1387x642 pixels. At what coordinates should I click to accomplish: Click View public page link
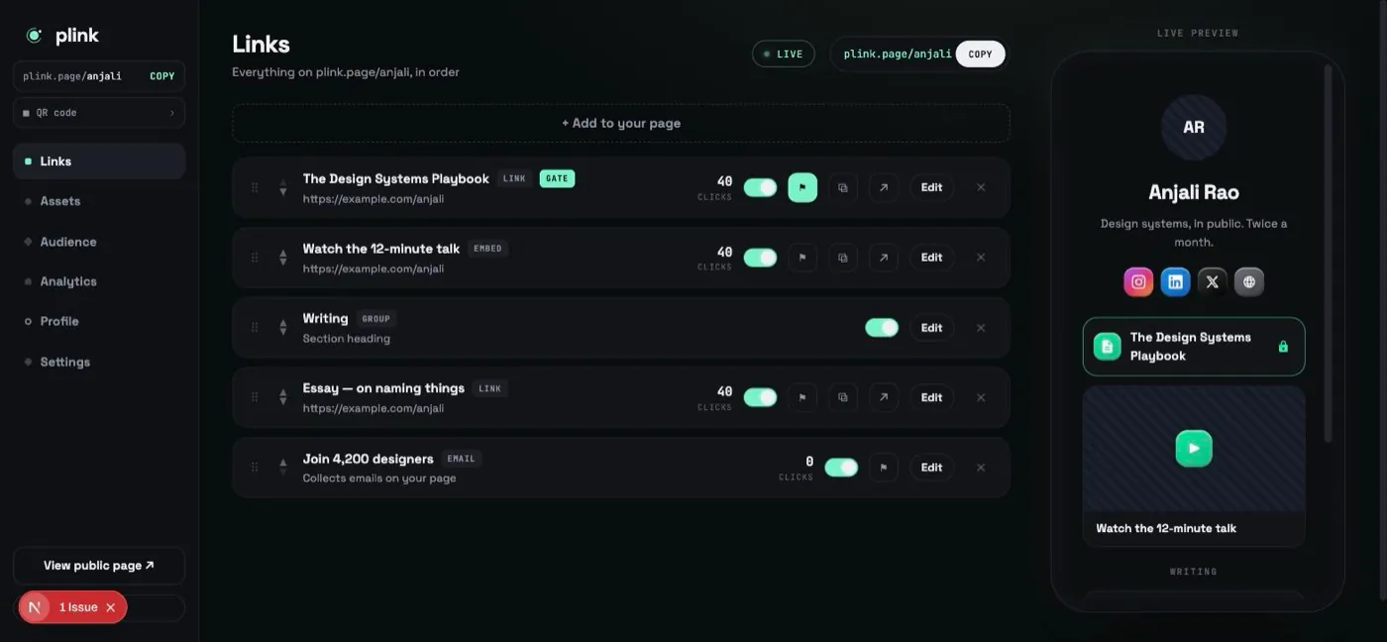(x=99, y=566)
